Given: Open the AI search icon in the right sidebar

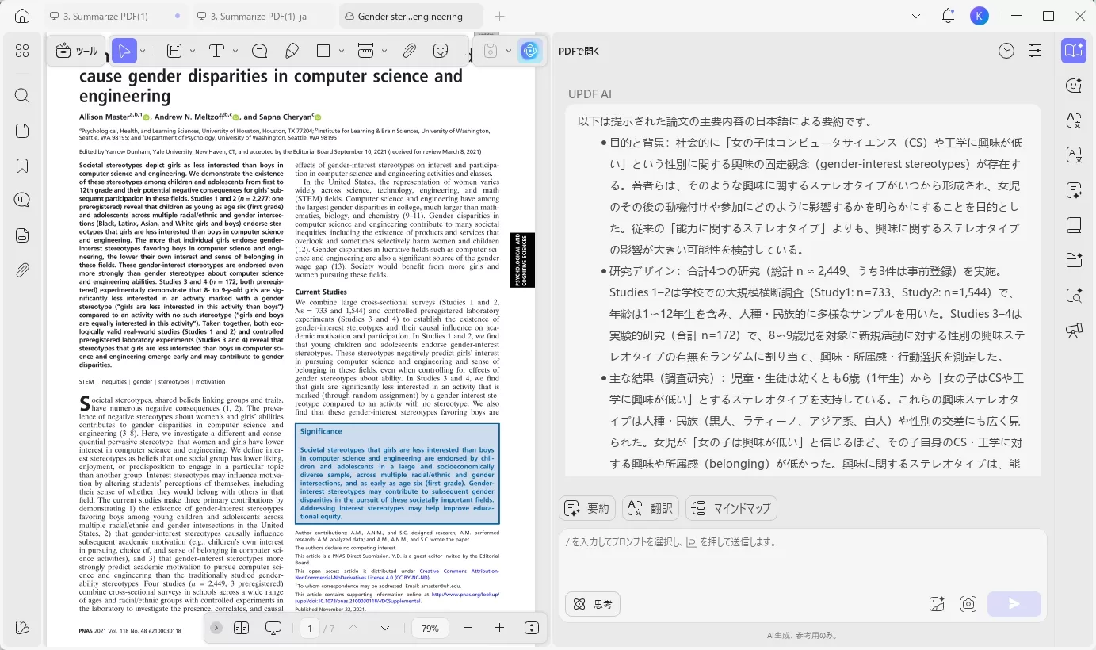Looking at the screenshot, I should tap(1074, 295).
